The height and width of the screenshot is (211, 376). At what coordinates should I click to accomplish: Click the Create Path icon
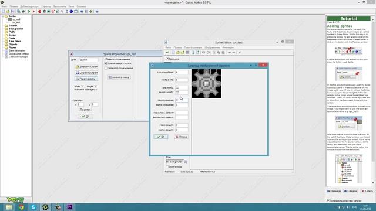53,11
